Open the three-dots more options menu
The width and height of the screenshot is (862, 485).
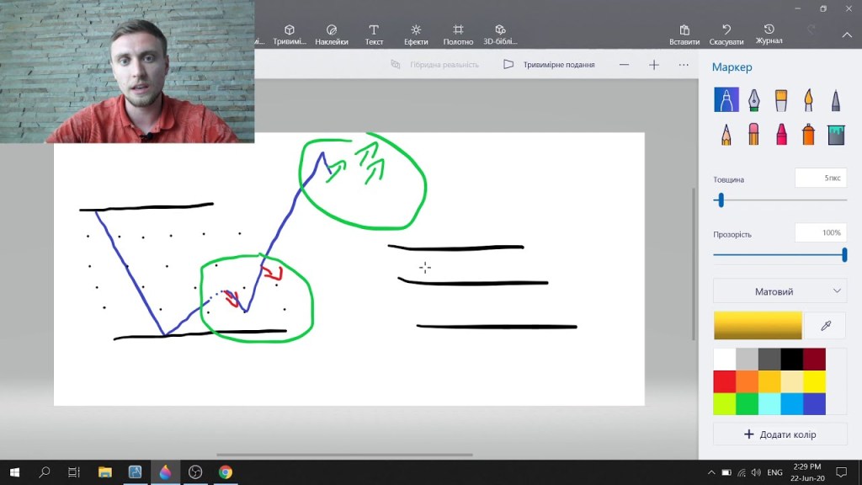coord(684,65)
